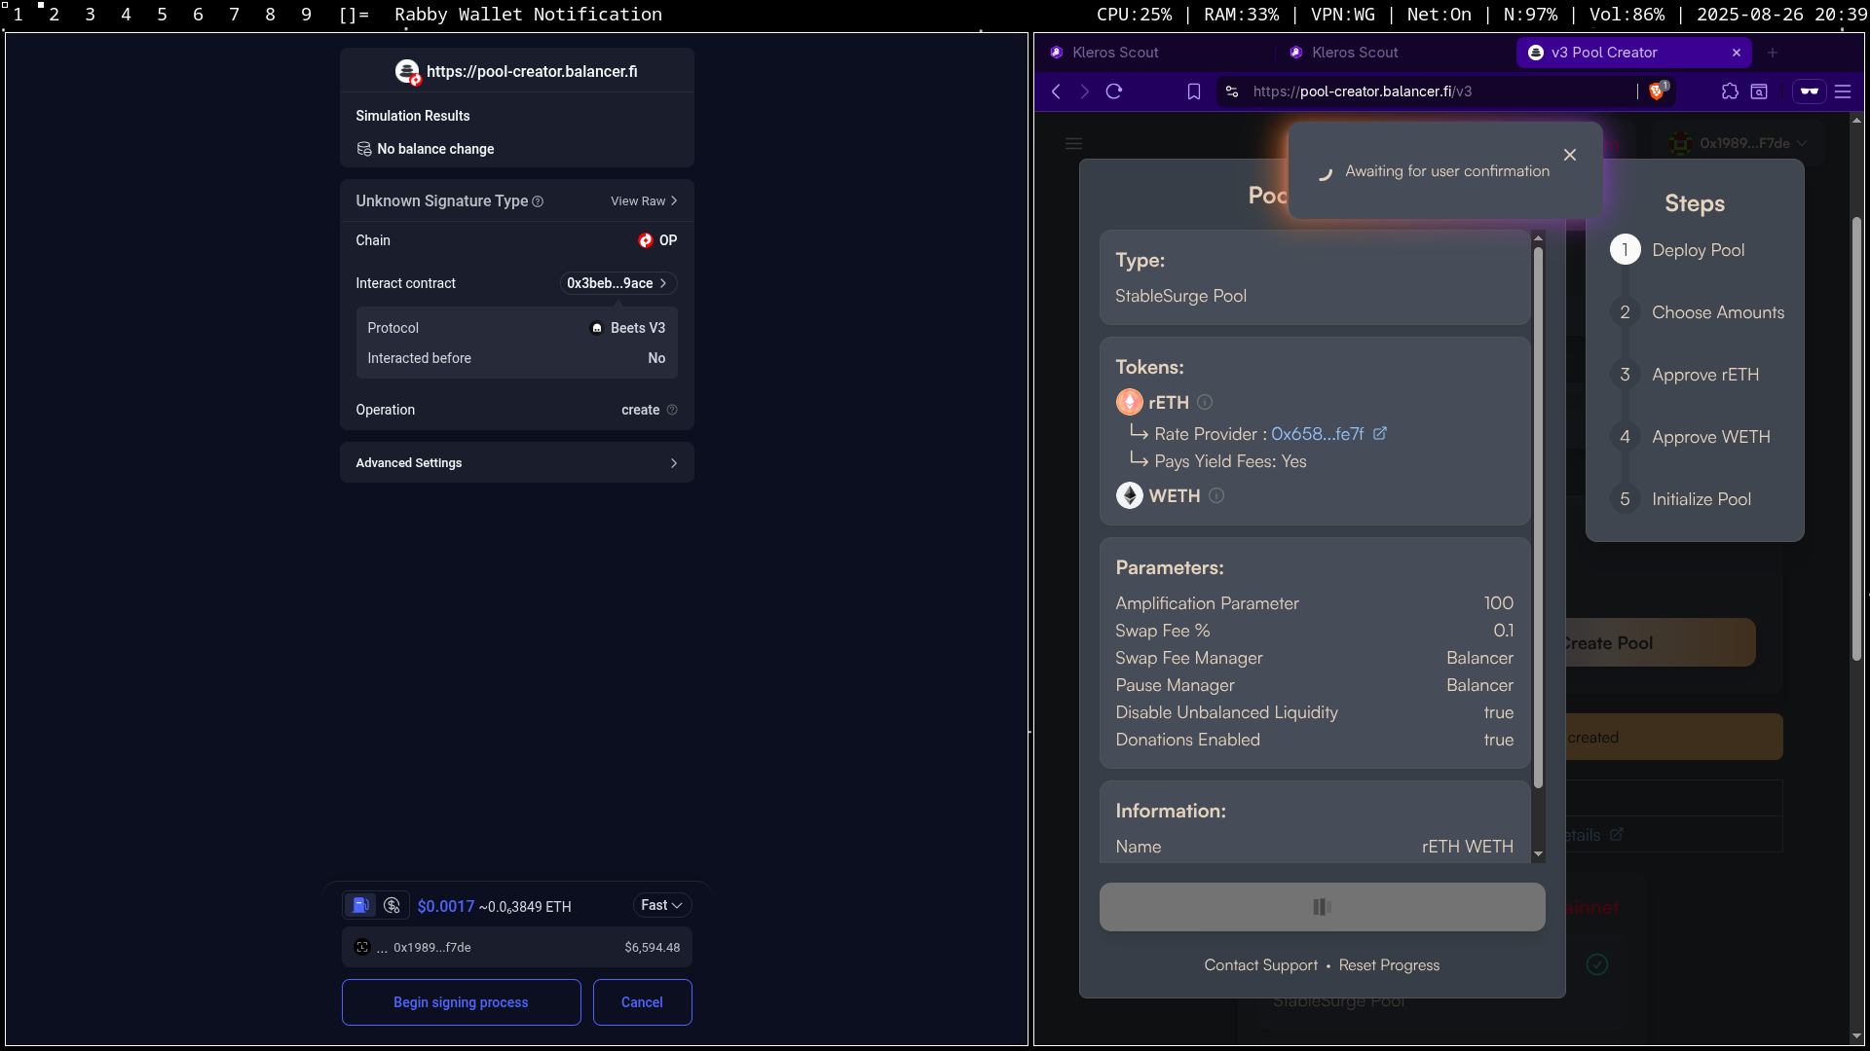Select step 5 Initialize Pool
Screen dimensions: 1870x1051
(1680, 499)
